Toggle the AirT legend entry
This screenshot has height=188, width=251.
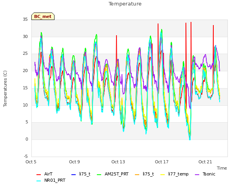(x=44, y=174)
